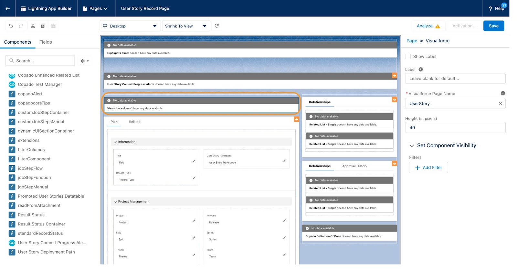Click the Add Filter button
The width and height of the screenshot is (517, 272).
[428, 168]
